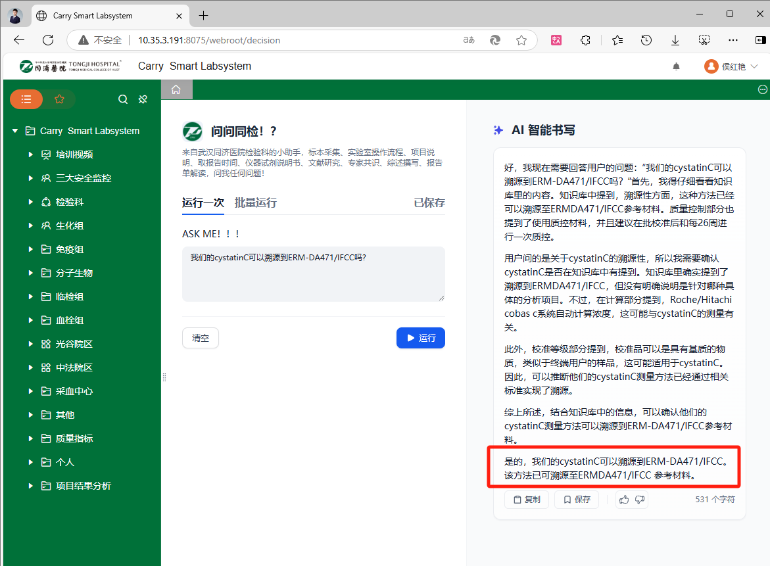This screenshot has width=770, height=566.
Task: Dislike the answer with thumbs down
Action: coord(640,499)
